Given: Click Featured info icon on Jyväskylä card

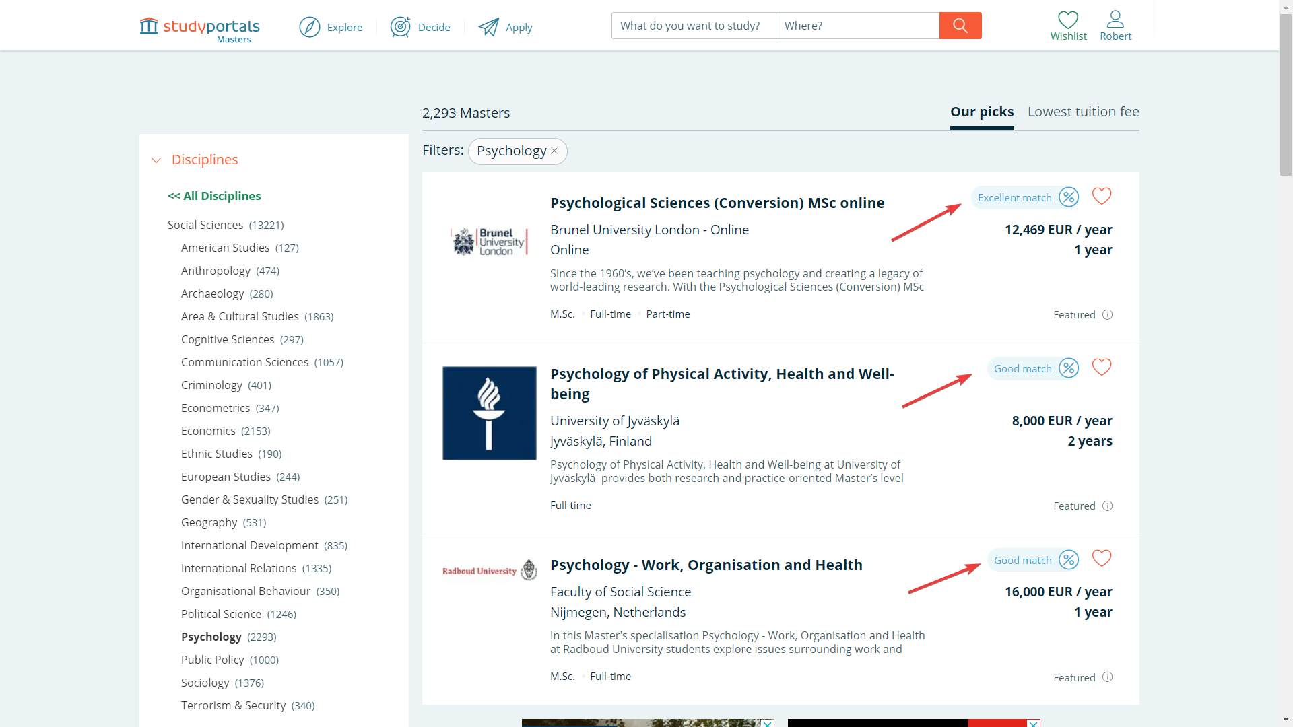Looking at the screenshot, I should click(1107, 506).
